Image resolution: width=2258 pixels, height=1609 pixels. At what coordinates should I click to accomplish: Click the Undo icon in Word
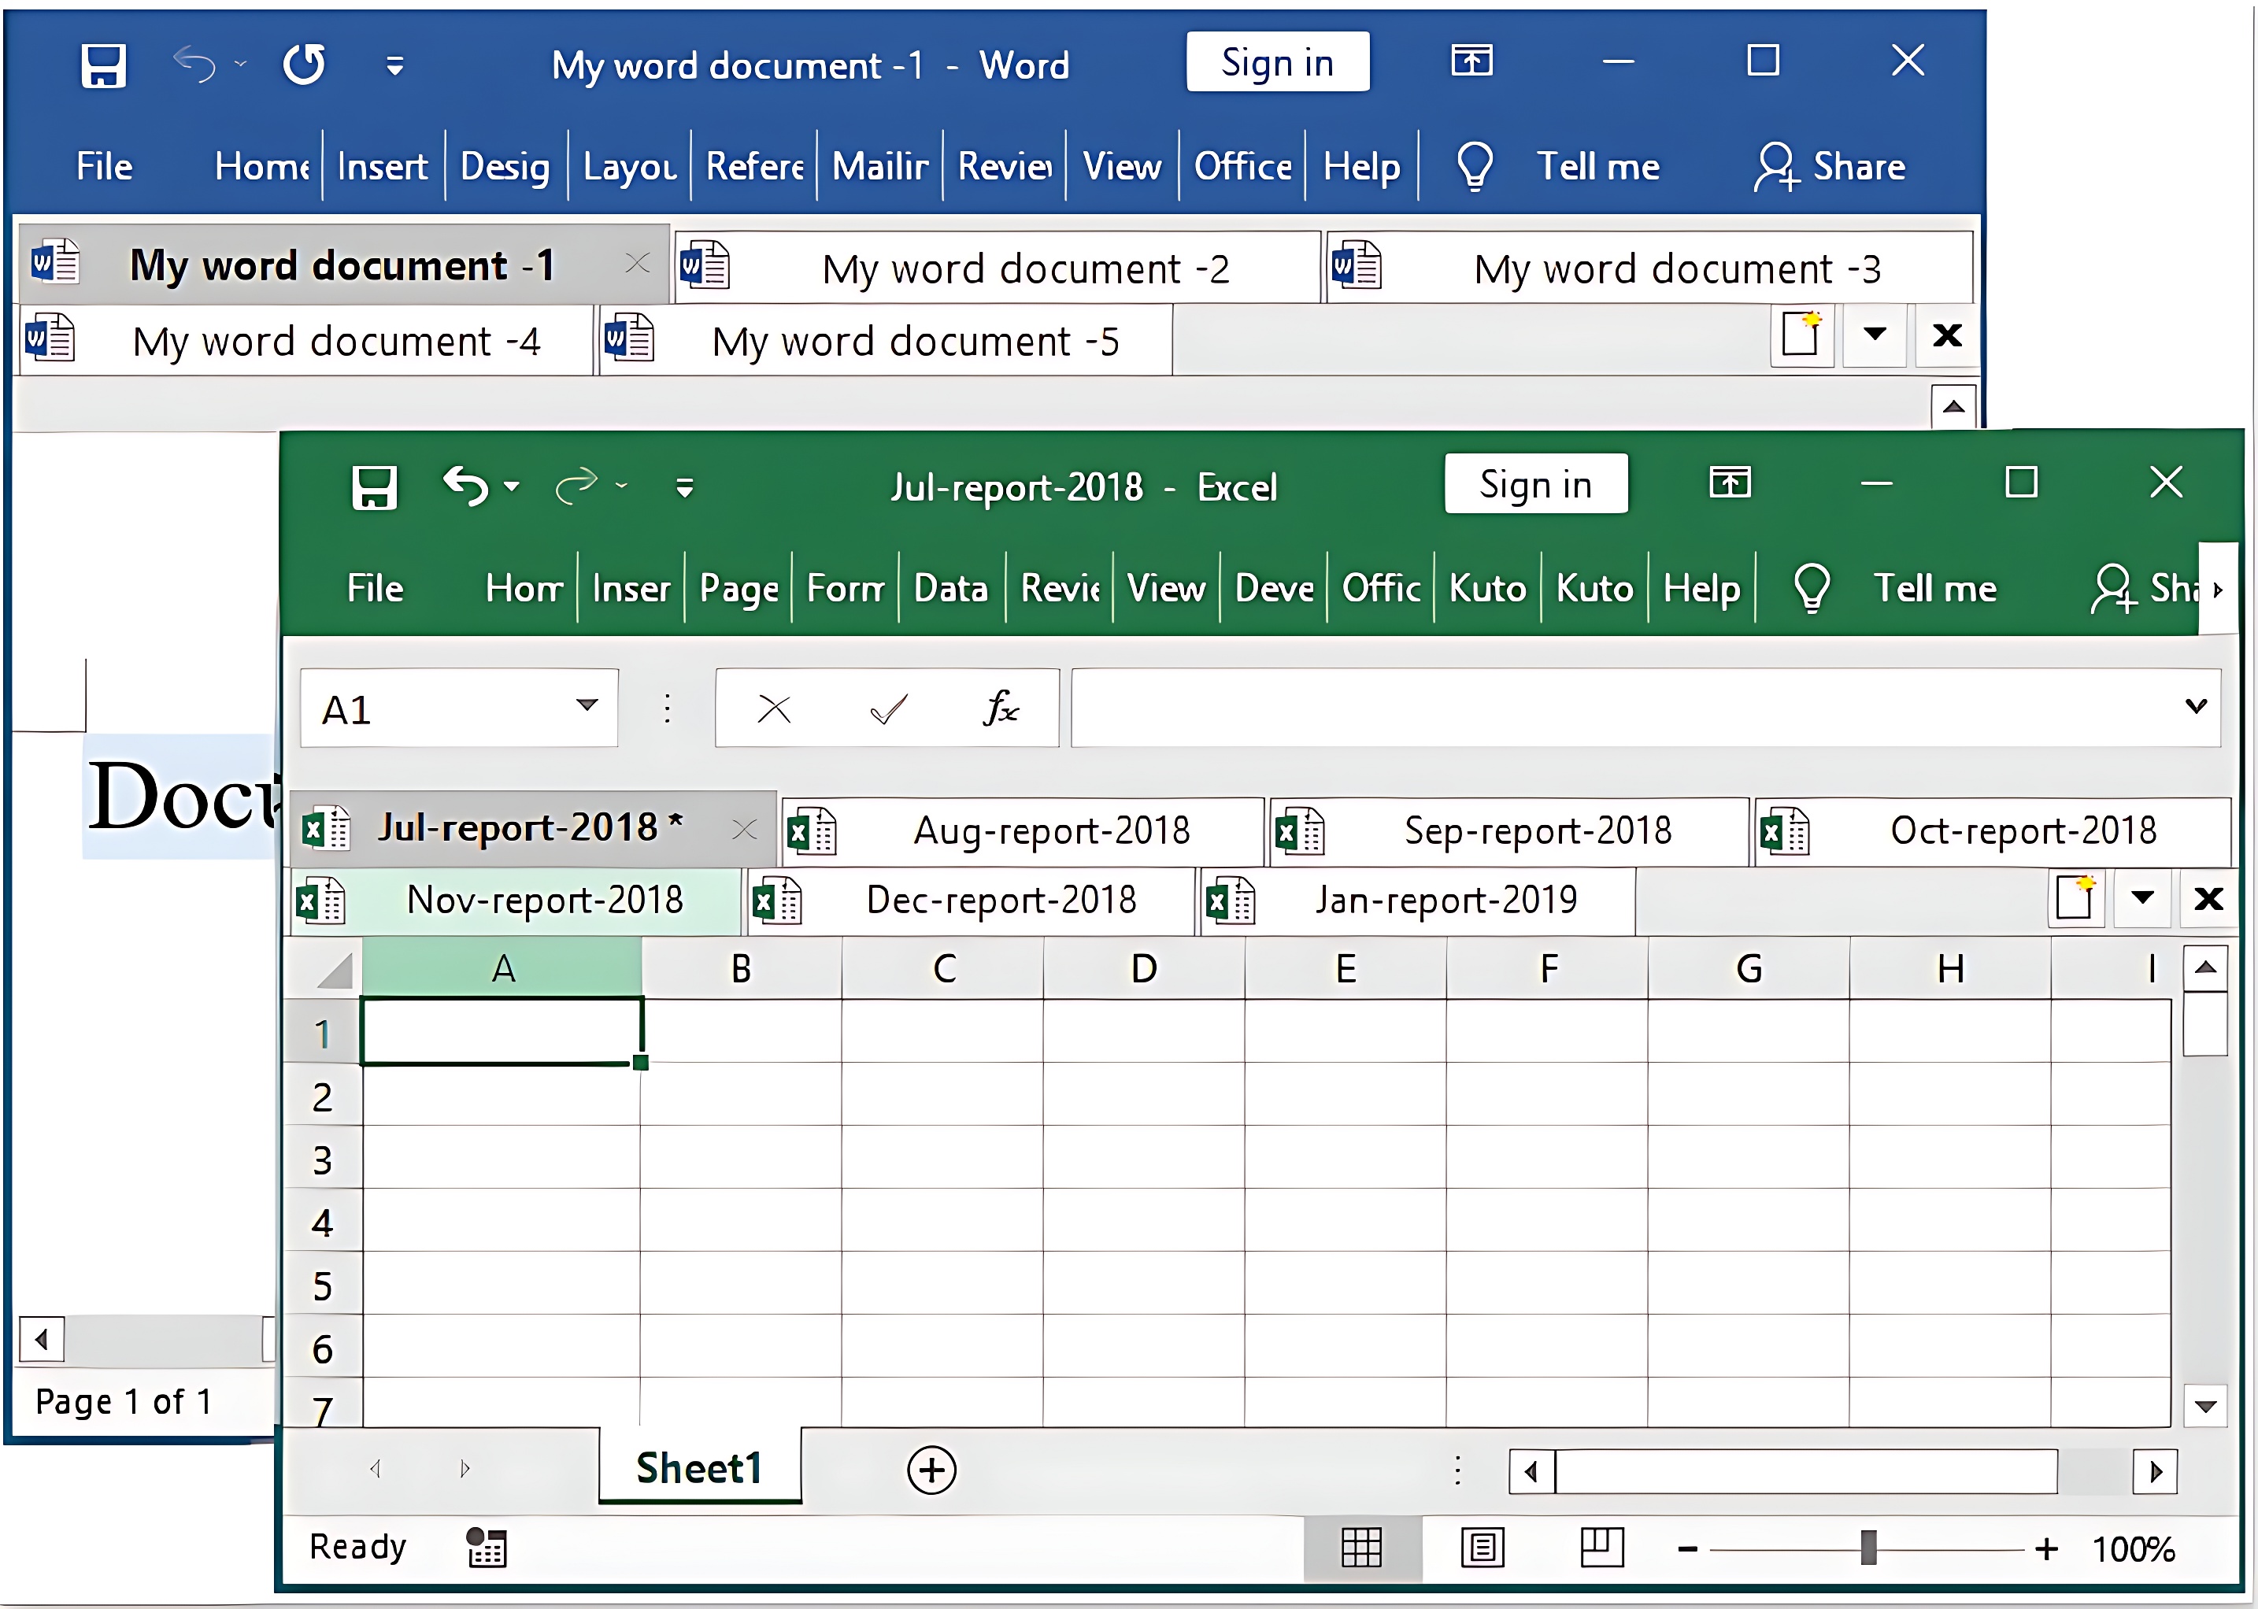tap(195, 64)
